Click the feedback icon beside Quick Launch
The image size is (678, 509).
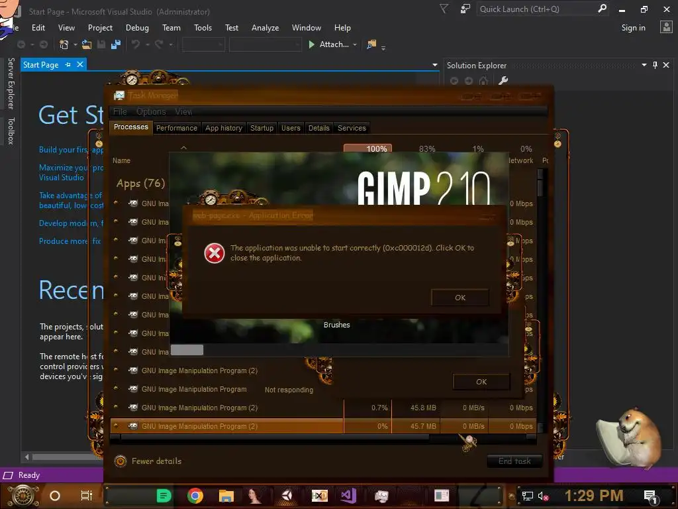tap(465, 9)
